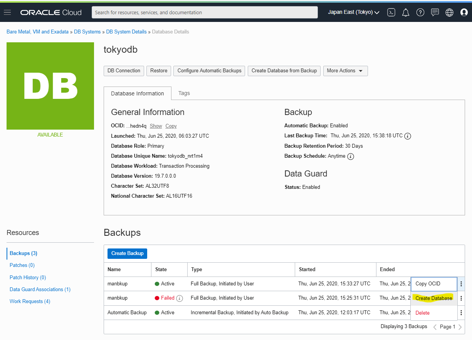The image size is (472, 340).
Task: Show info for Backup Schedule
Action: (x=351, y=157)
